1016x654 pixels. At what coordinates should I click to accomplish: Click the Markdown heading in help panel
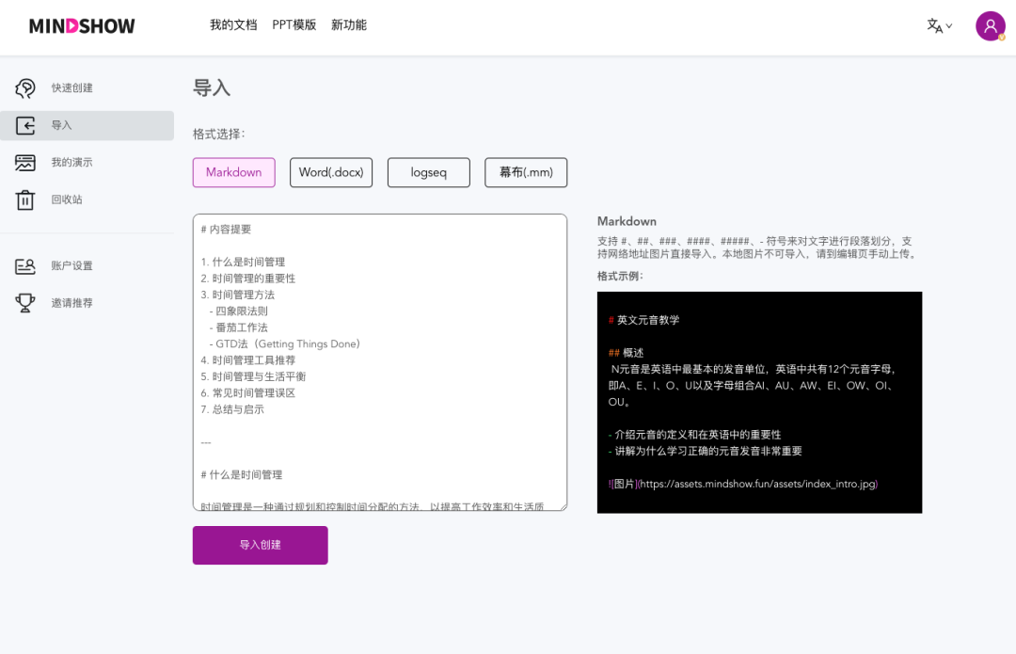tap(627, 221)
